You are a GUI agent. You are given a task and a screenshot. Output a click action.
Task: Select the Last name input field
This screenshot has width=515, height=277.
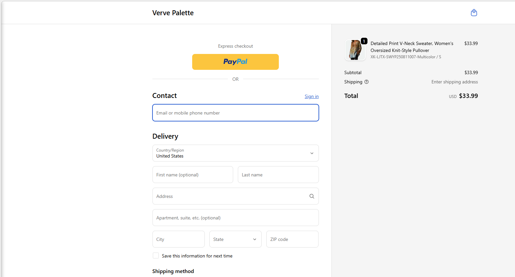coord(278,175)
